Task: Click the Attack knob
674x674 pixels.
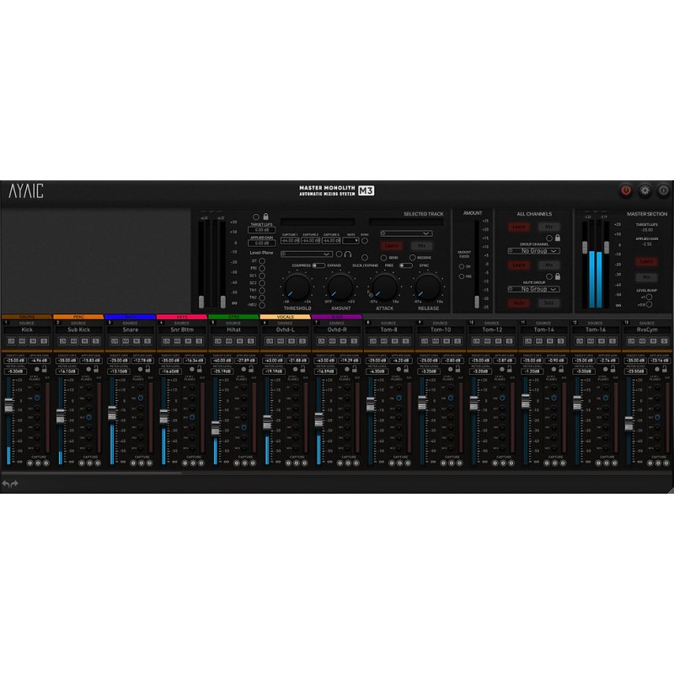Action: click(x=384, y=287)
